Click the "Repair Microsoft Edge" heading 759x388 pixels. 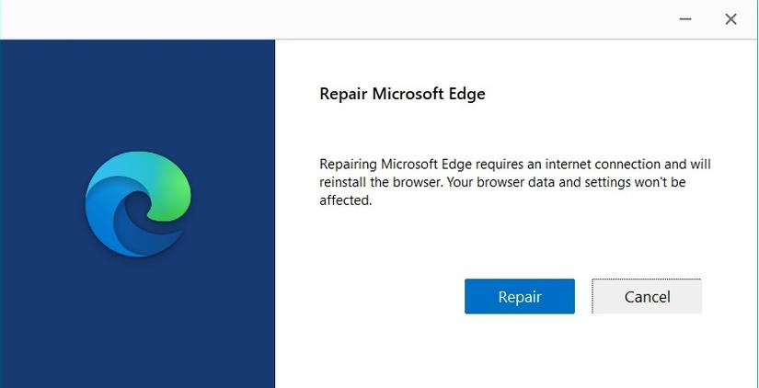coord(401,94)
